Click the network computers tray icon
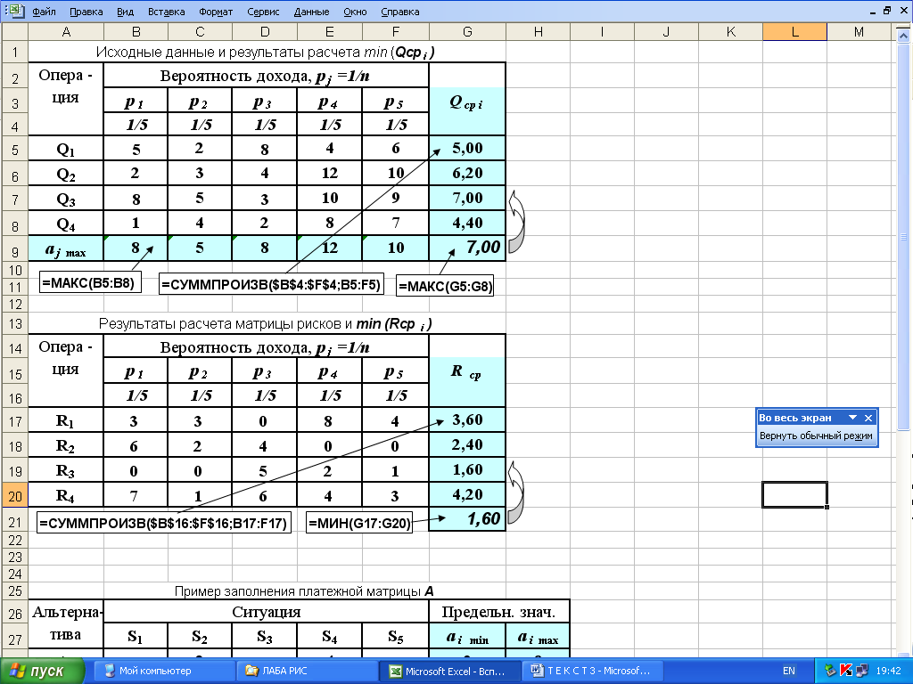 tap(862, 671)
